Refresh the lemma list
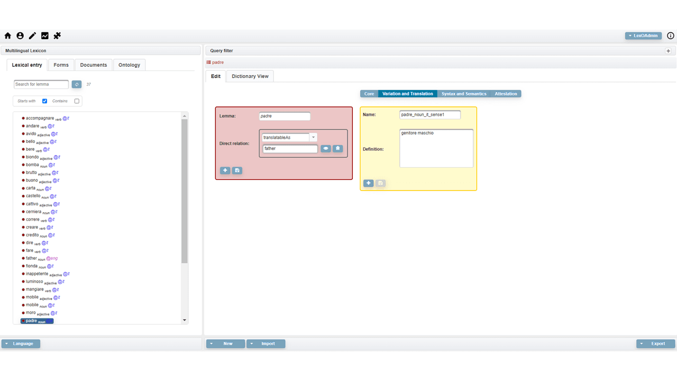677x381 pixels. pyautogui.click(x=77, y=85)
